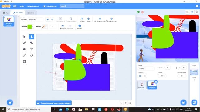
Task: Click the sprite name field
Action: [x=146, y=68]
